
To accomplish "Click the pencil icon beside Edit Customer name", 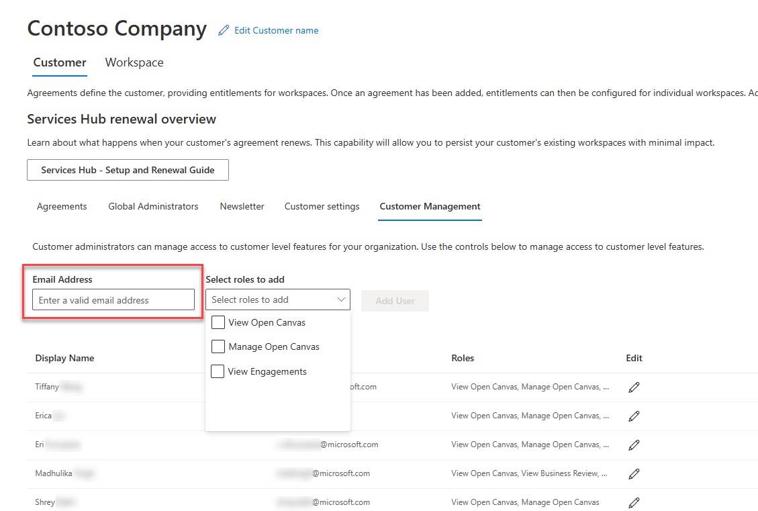I will tap(224, 30).
